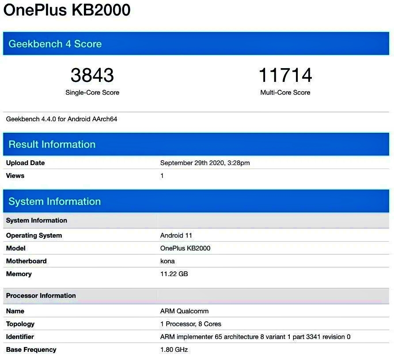Viewport: 394px width, 358px height.
Task: Click the Model label
Action: [x=15, y=248]
